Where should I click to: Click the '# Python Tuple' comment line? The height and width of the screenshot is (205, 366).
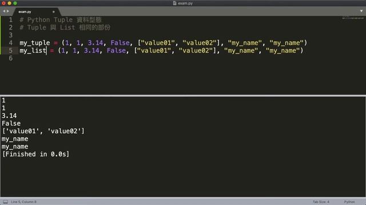(61, 20)
